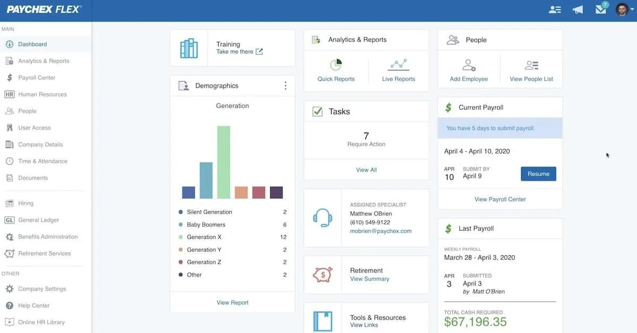Click the Training bookshelf icon
The height and width of the screenshot is (333, 637).
(189, 48)
